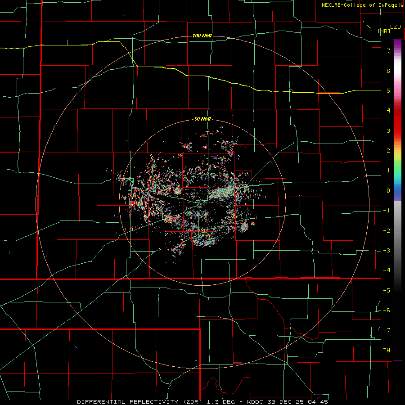The width and height of the screenshot is (405, 405).
Task: Click the Differential Reflectivity footer caption
Action: tap(202, 402)
